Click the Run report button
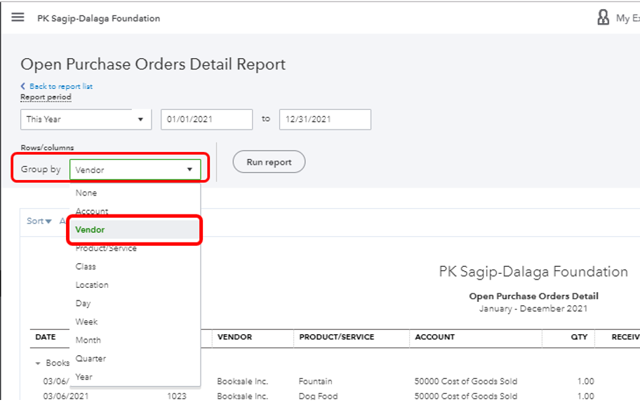The width and height of the screenshot is (640, 407). point(269,162)
